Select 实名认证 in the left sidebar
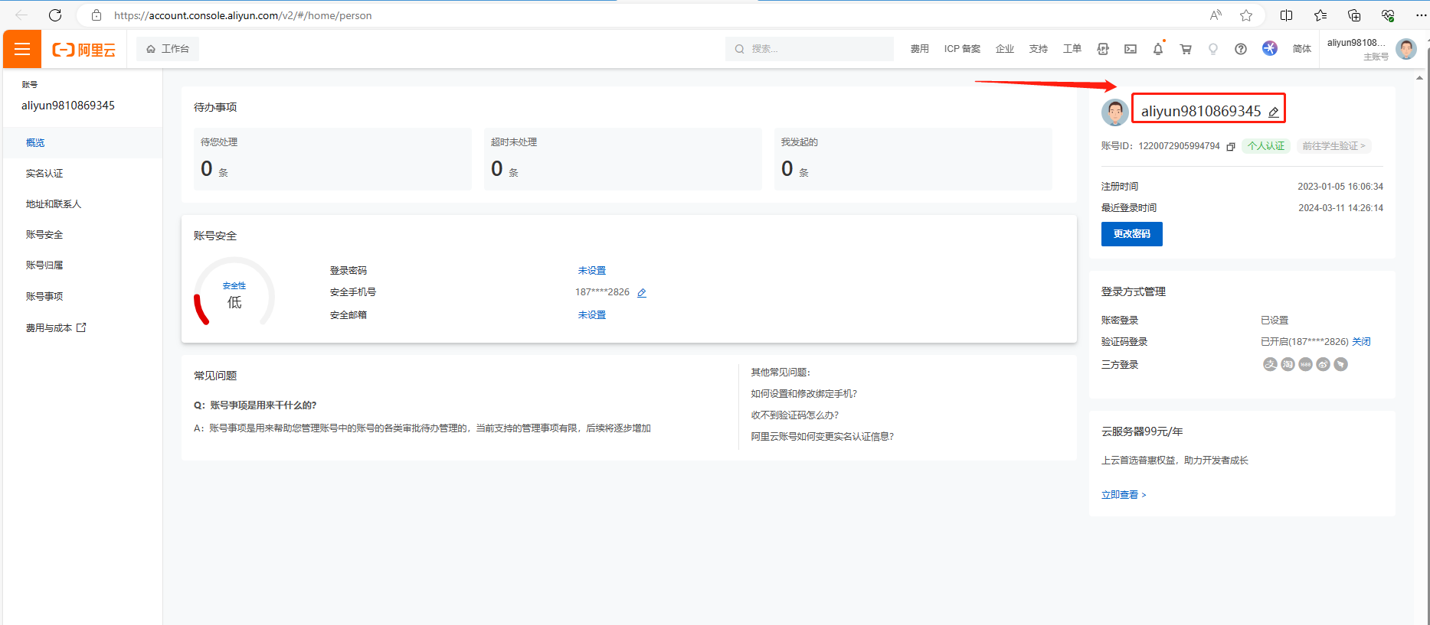This screenshot has height=625, width=1430. (44, 174)
